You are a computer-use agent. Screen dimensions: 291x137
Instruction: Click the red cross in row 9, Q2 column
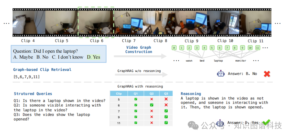pos(151,117)
